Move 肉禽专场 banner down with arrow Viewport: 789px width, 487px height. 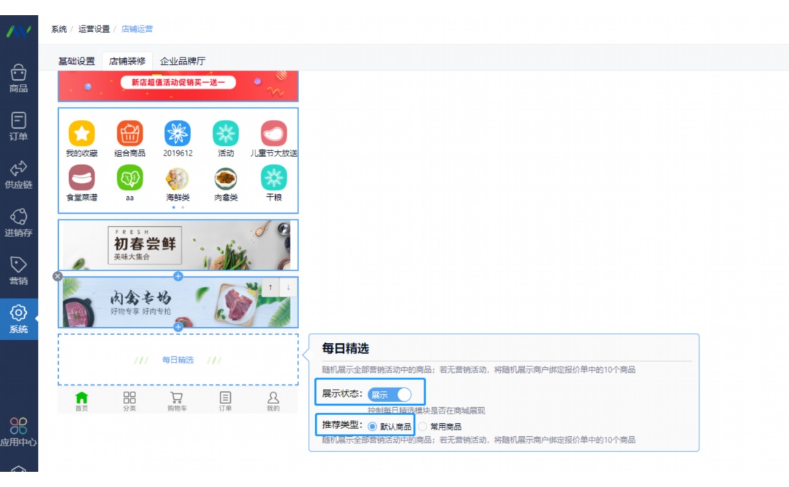click(x=288, y=288)
